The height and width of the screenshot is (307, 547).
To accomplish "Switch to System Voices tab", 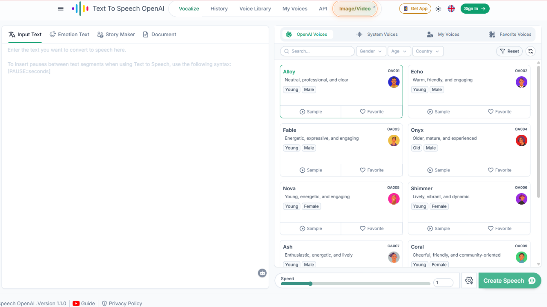I will [377, 35].
